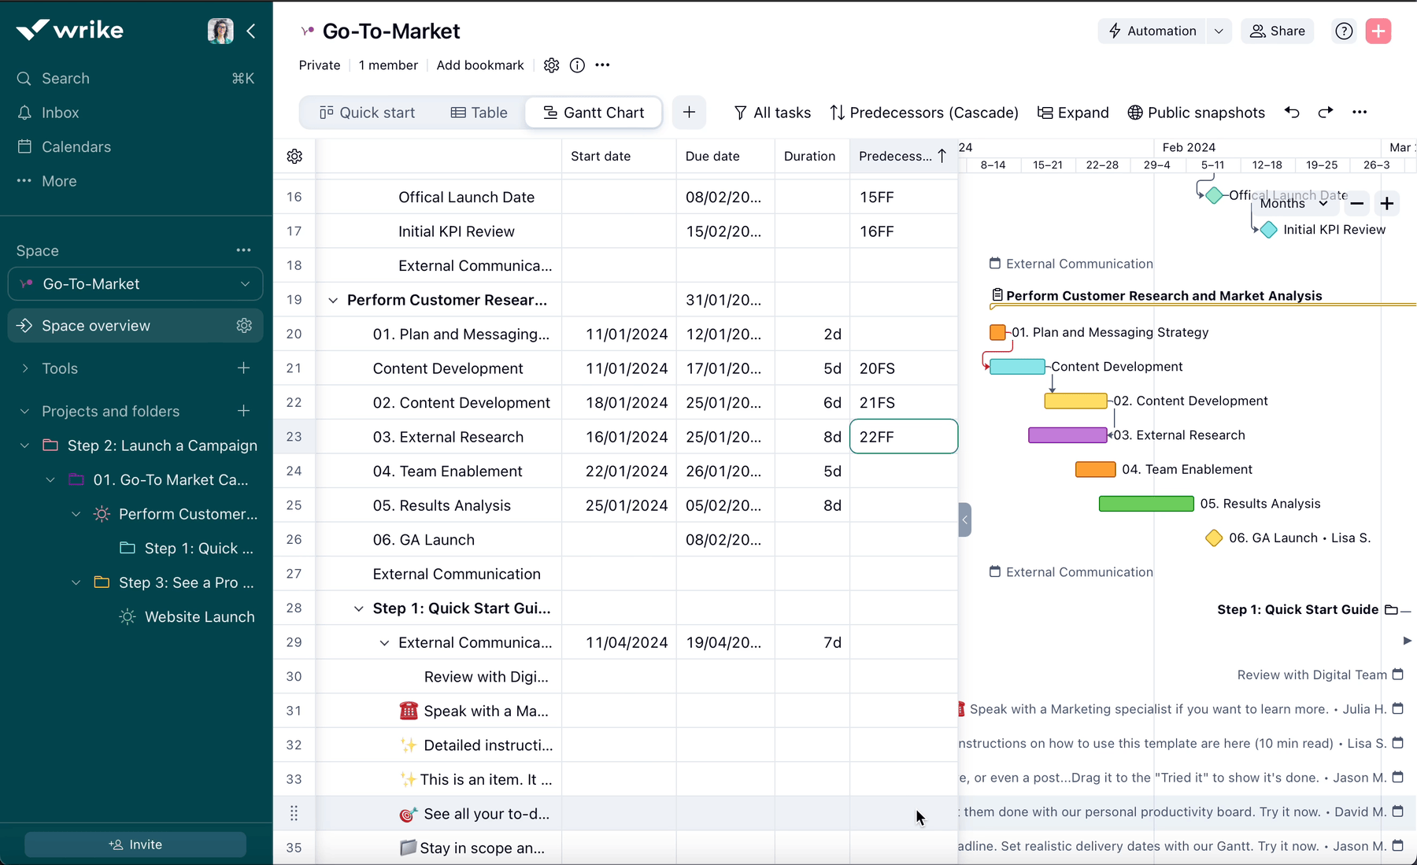Open space info icon in header
This screenshot has width=1417, height=865.
click(577, 65)
